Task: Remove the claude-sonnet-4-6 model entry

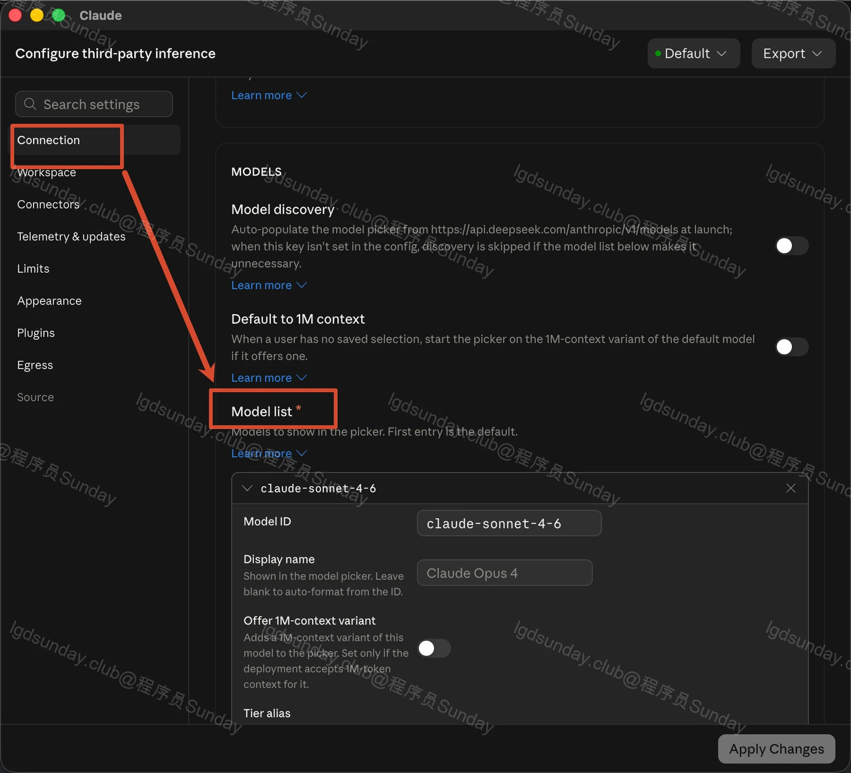Action: (x=791, y=488)
